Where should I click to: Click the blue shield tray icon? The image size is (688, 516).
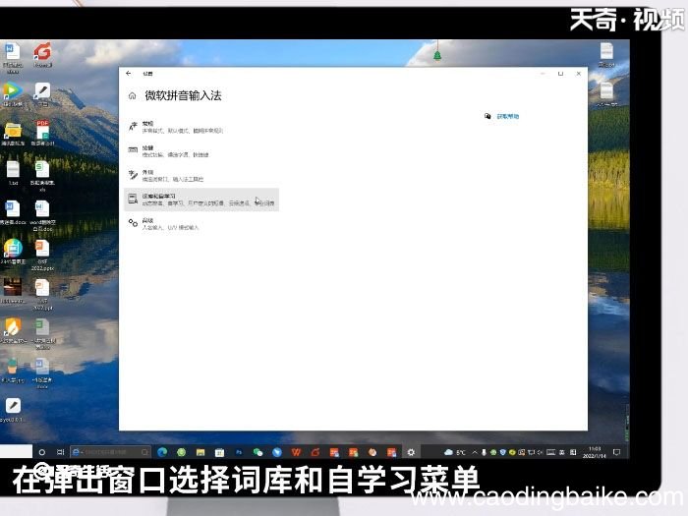pyautogui.click(x=503, y=452)
